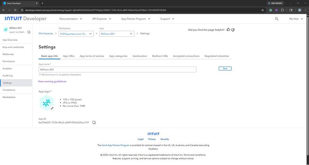Click the Save button
Screen dimensions: 309x165
click(225, 68)
